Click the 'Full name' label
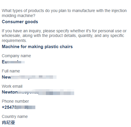Screen dimensions: 131x127 pos(11,71)
